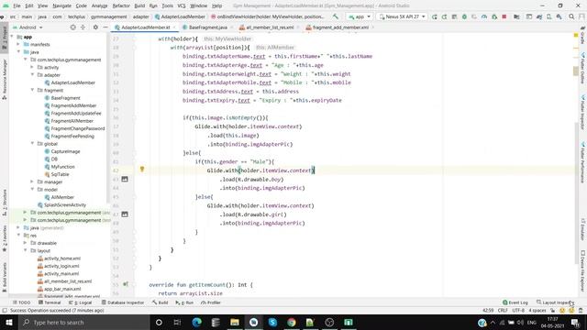Open the app run configuration dropdown
This screenshot has width=587, height=330.
pyautogui.click(x=359, y=16)
